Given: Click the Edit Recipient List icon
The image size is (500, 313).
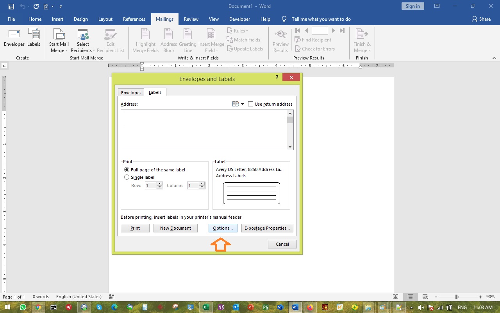Looking at the screenshot, I should [111, 41].
